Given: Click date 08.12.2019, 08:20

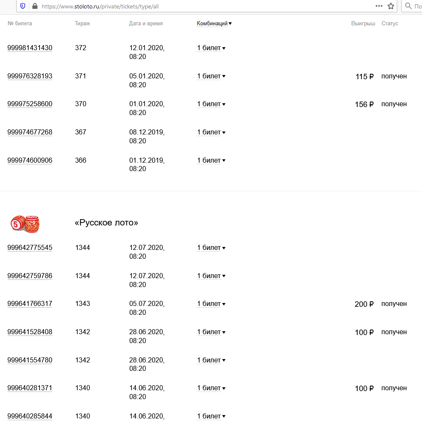Looking at the screenshot, I should (x=147, y=137).
